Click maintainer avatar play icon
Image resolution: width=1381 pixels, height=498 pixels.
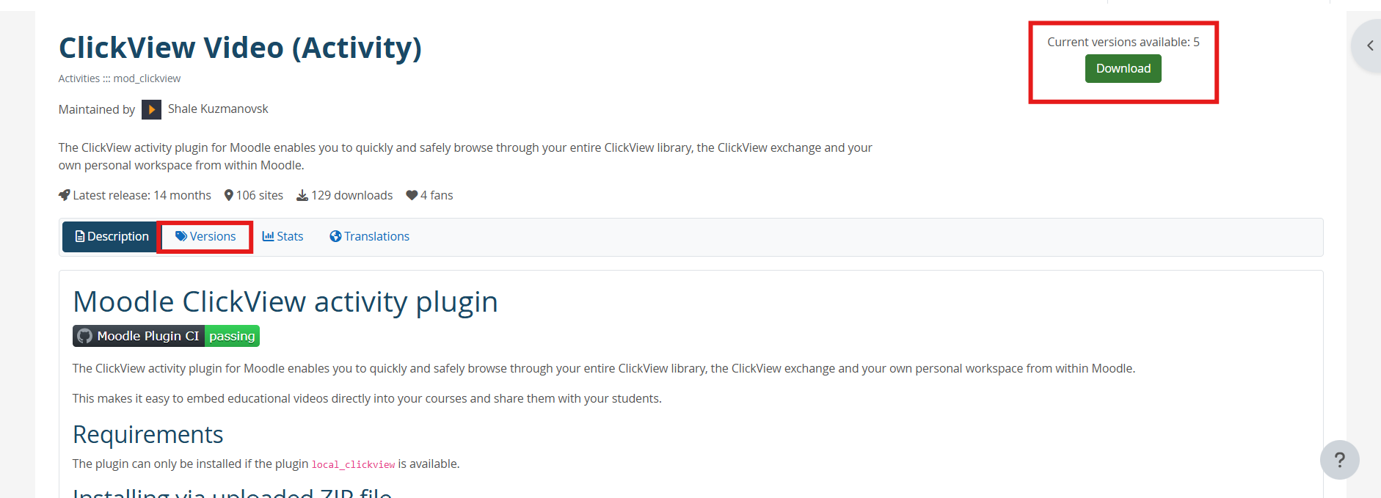click(x=151, y=109)
